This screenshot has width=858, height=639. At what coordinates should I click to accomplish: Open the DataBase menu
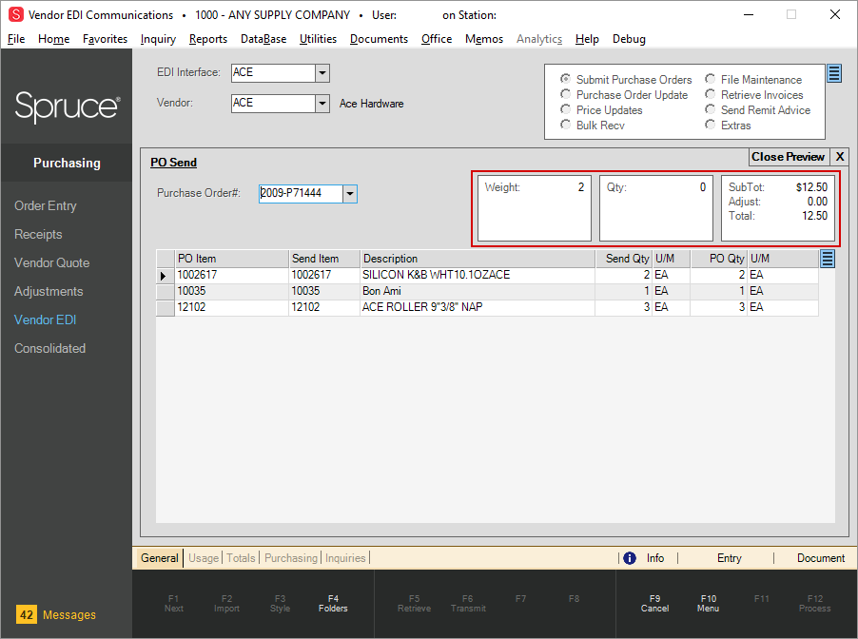pos(263,39)
